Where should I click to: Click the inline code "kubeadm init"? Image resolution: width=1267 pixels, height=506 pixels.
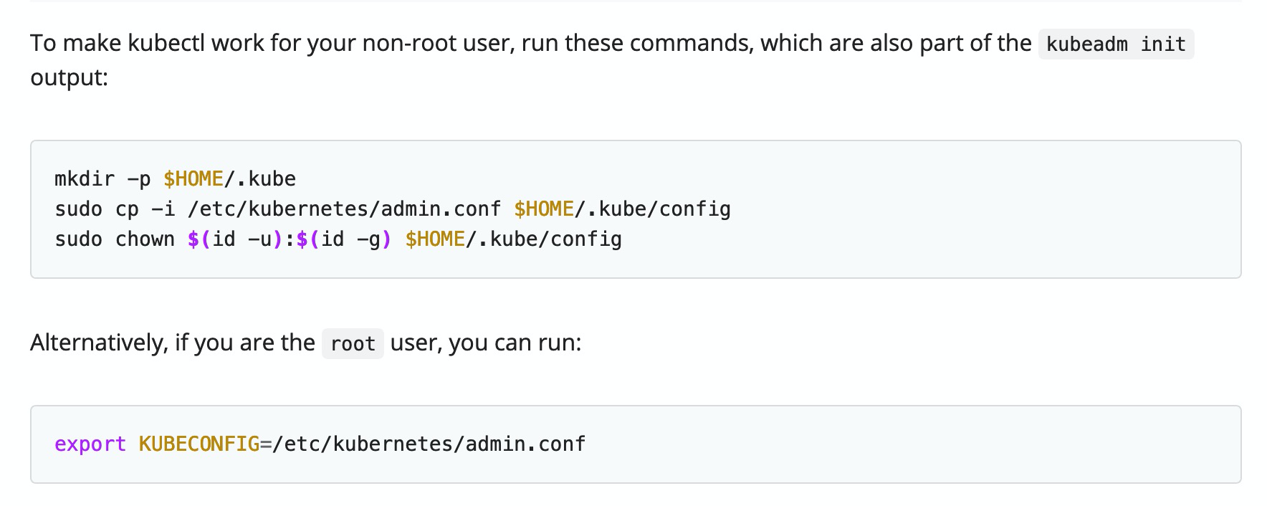tap(1116, 44)
